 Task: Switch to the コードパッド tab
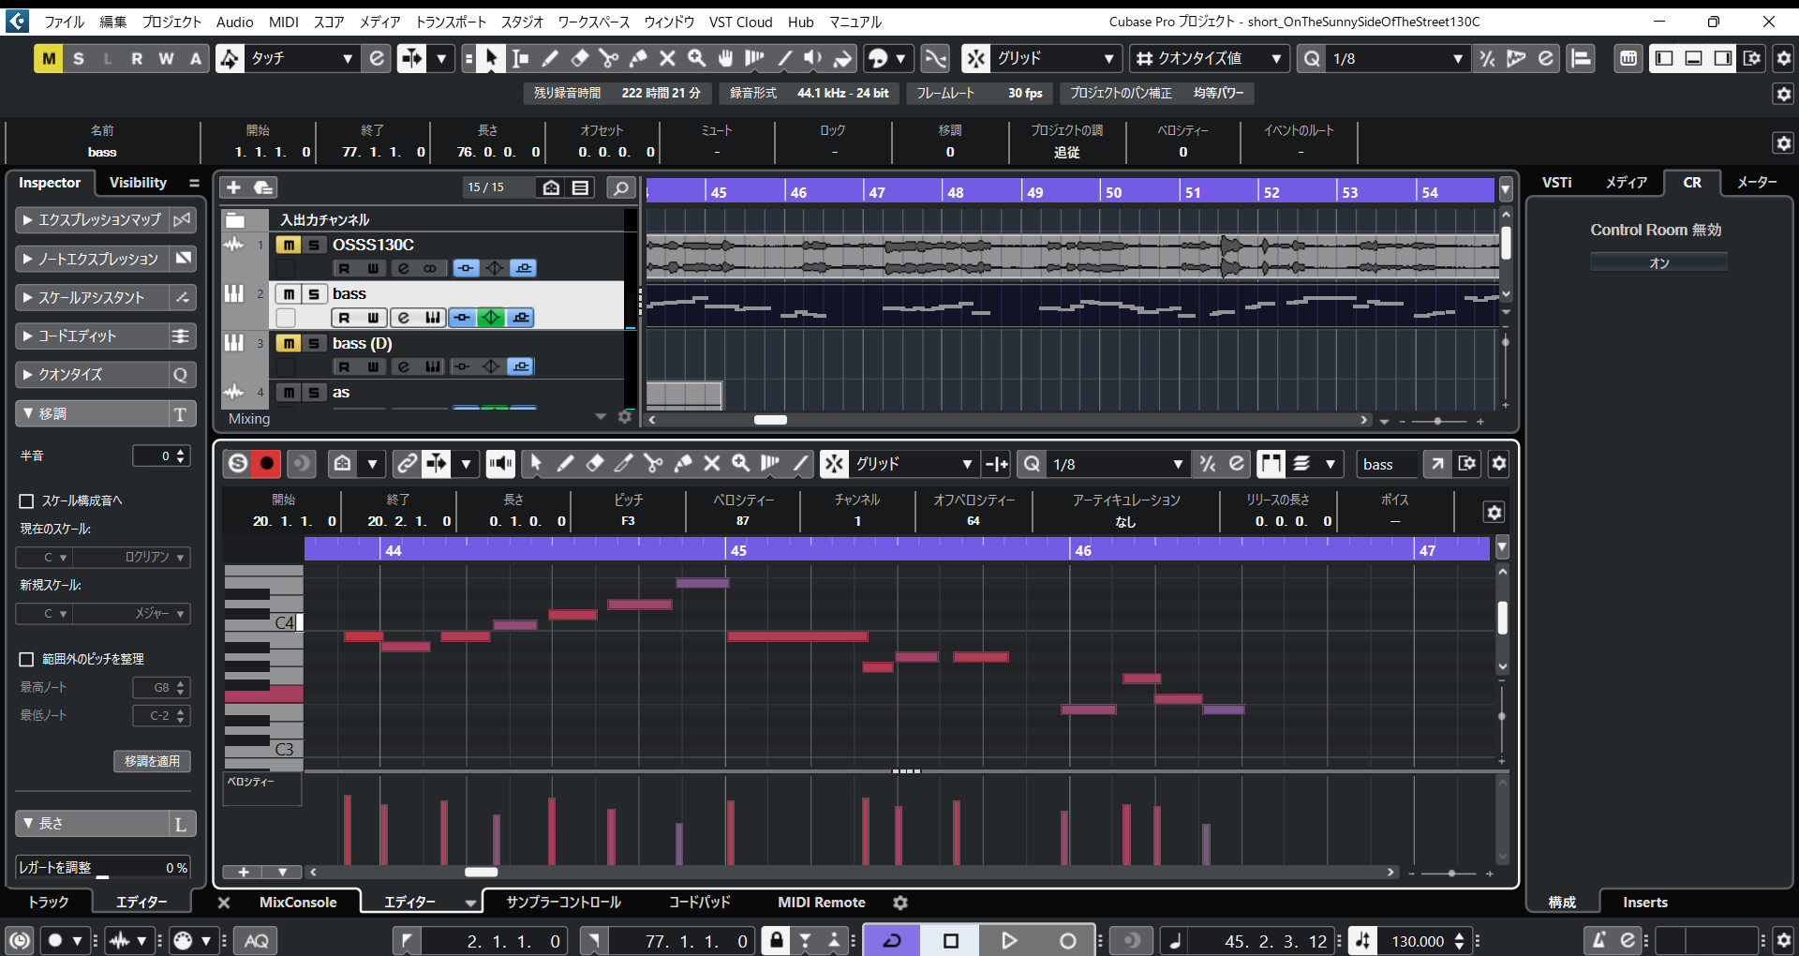coord(699,903)
